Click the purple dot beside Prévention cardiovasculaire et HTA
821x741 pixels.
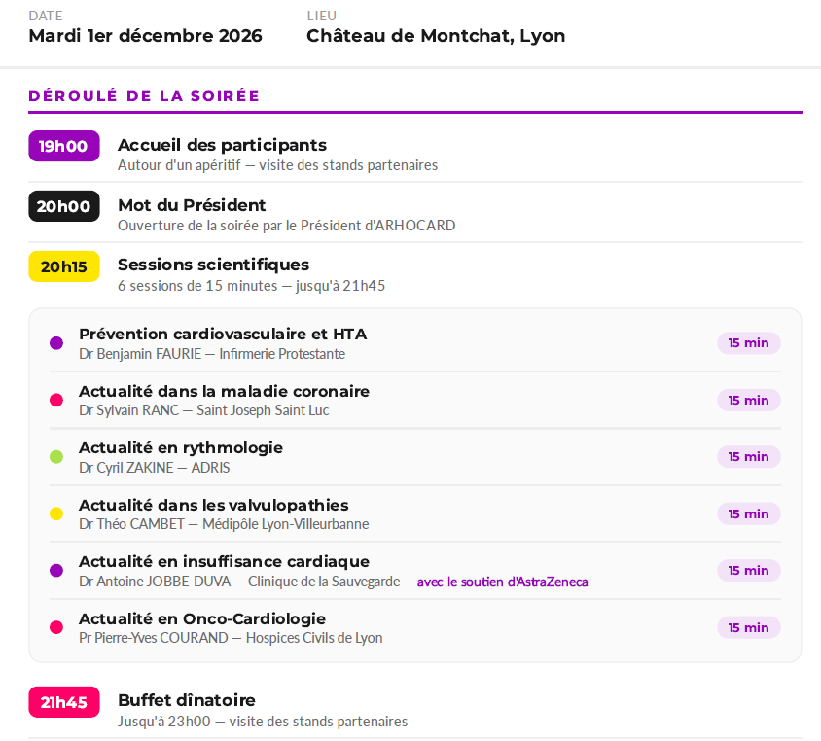[x=56, y=343]
